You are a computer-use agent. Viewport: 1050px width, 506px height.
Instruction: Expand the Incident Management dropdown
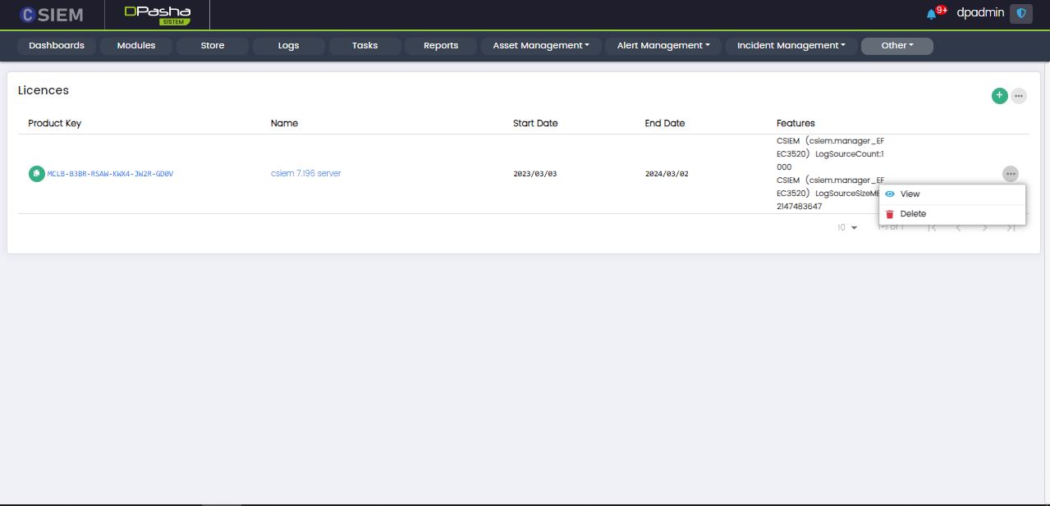pyautogui.click(x=791, y=46)
